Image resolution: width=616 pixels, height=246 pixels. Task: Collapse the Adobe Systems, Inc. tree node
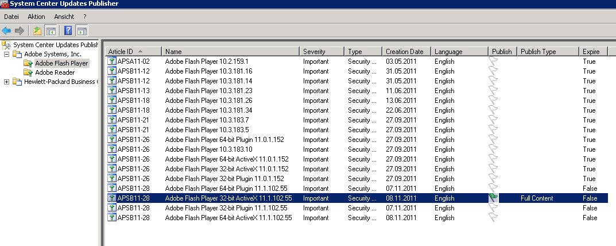click(x=6, y=54)
